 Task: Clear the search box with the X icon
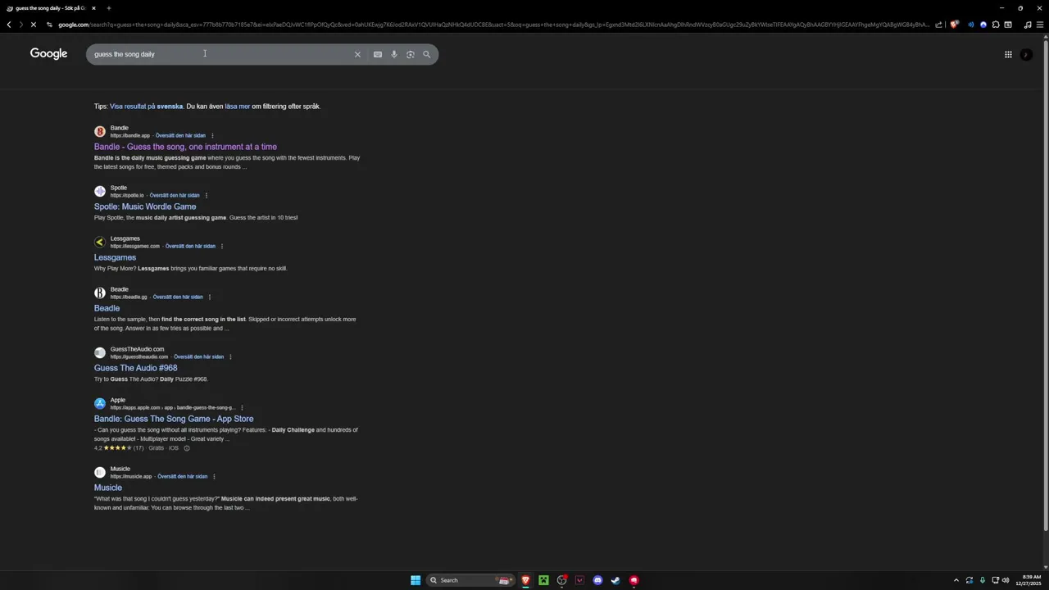pos(357,54)
